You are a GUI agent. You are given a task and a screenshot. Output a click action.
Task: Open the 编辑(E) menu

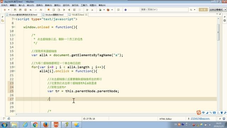13,5
